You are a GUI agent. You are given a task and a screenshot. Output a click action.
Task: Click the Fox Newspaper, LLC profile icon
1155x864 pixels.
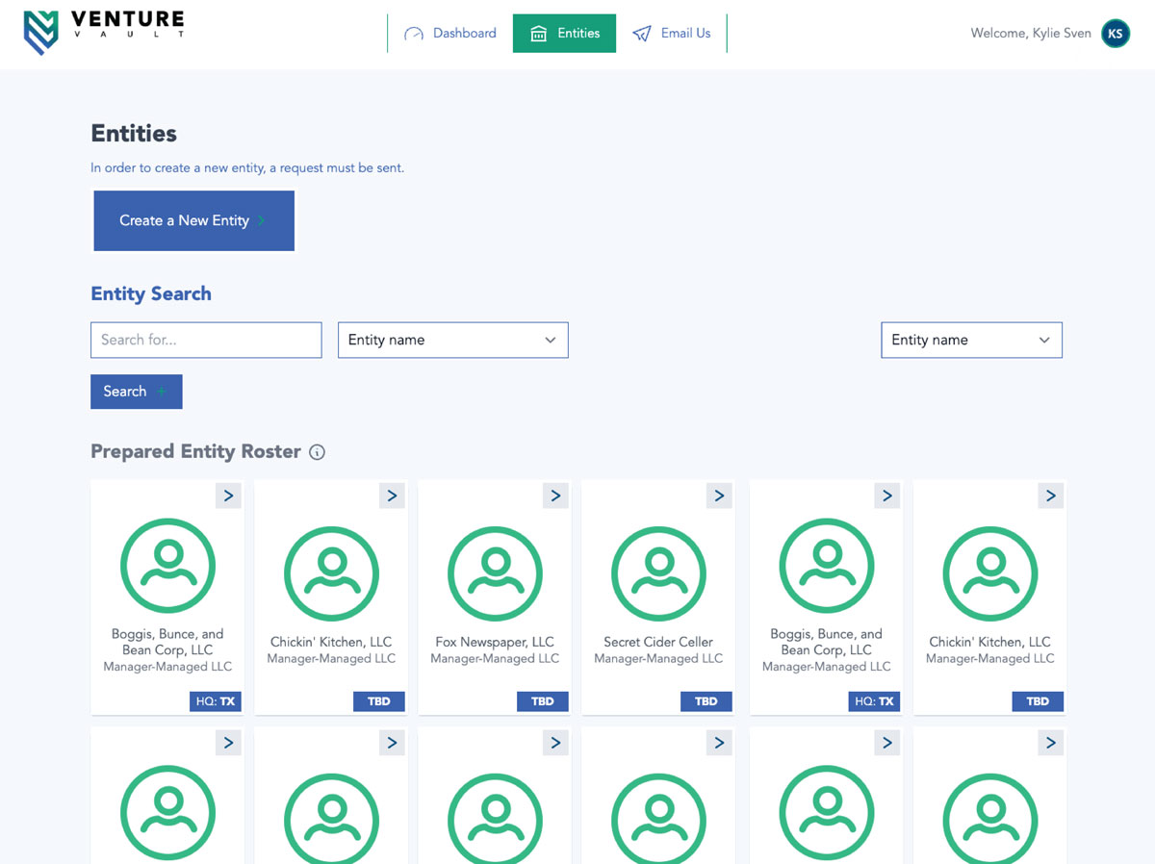tap(495, 573)
